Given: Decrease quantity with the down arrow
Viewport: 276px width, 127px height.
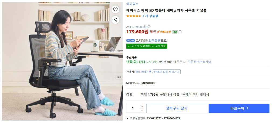Looking at the screenshot, I should click(x=142, y=111).
